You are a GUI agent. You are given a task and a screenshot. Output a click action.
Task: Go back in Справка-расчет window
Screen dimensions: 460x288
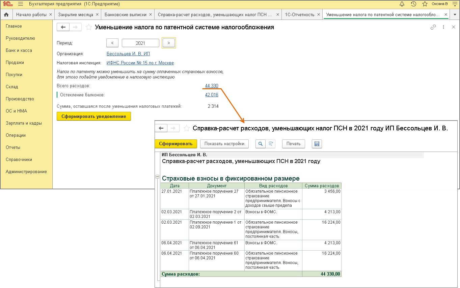point(161,128)
